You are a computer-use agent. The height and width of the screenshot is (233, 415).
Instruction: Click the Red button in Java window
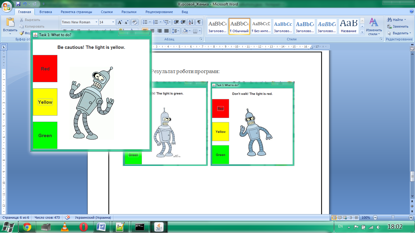(x=45, y=69)
